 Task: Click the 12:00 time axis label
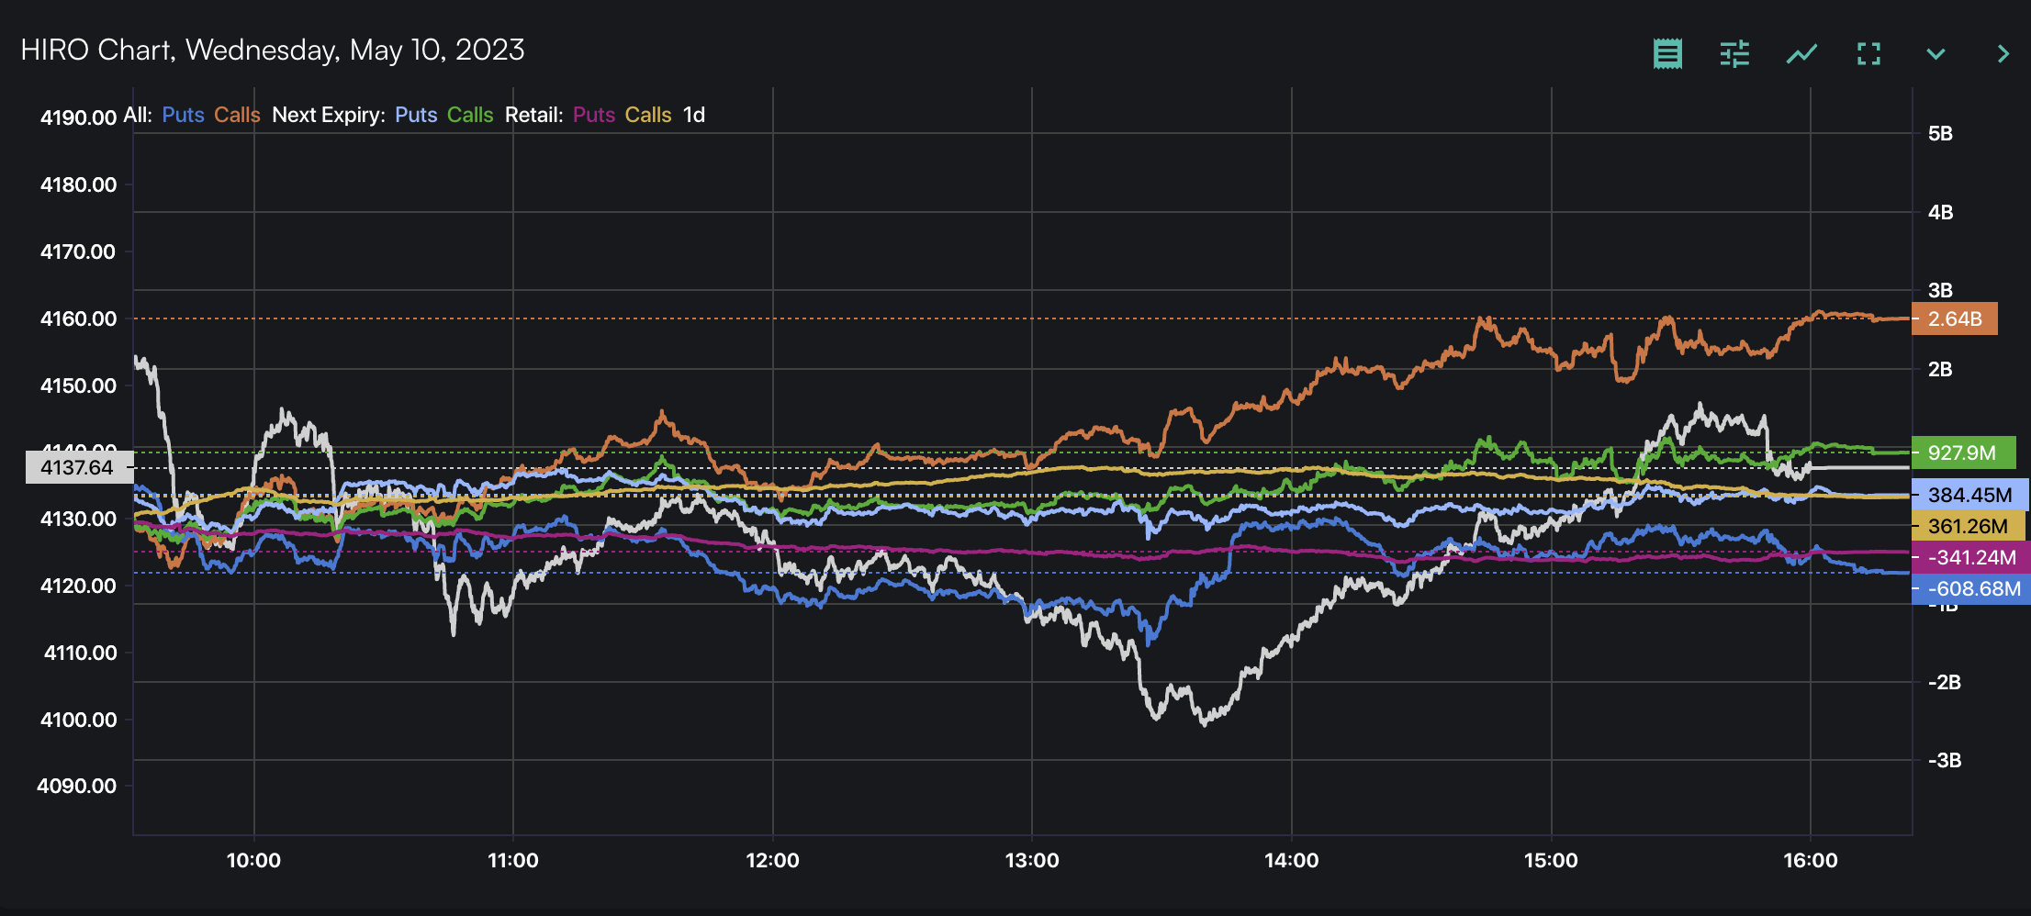point(772,860)
